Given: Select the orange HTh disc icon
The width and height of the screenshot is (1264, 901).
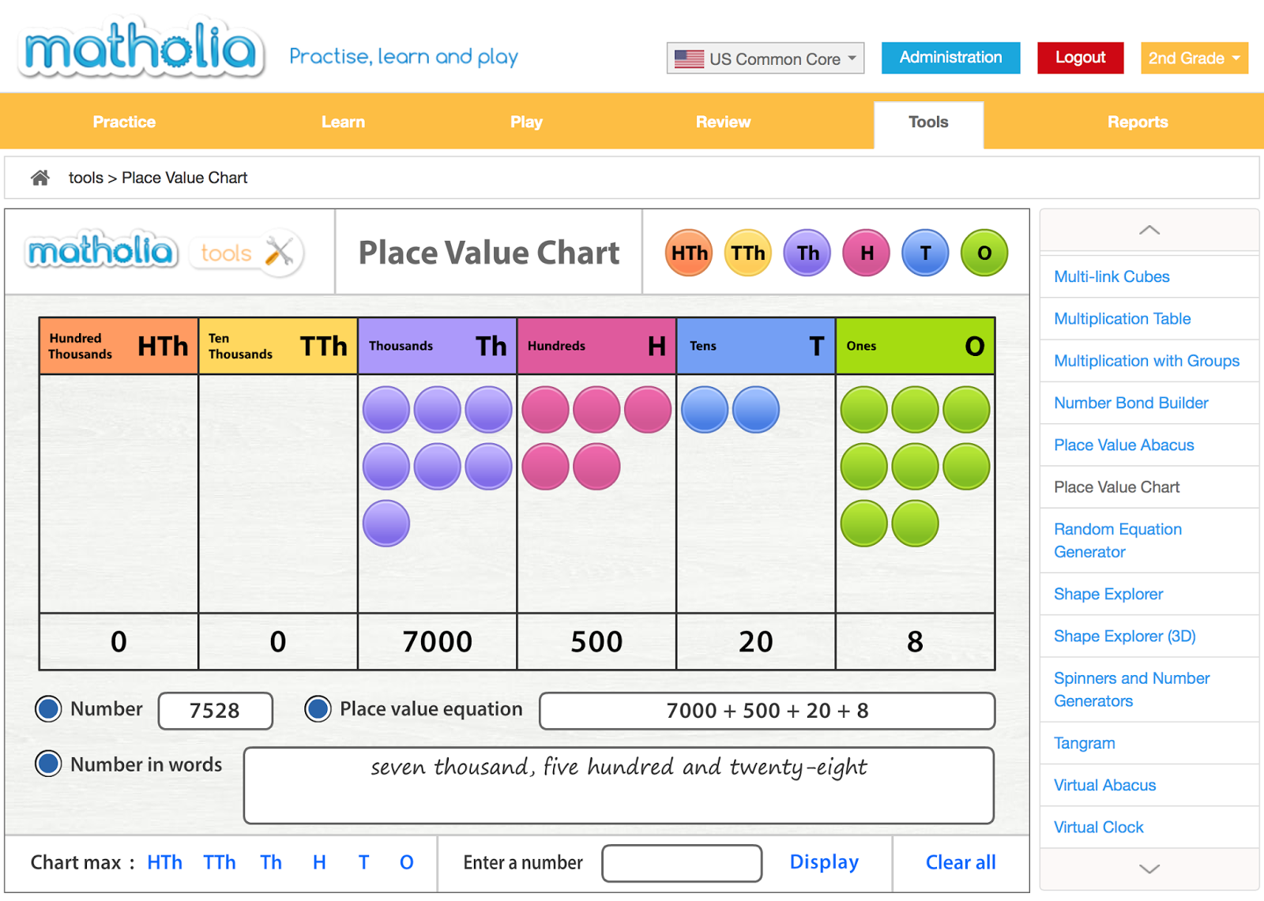Looking at the screenshot, I should coord(688,253).
